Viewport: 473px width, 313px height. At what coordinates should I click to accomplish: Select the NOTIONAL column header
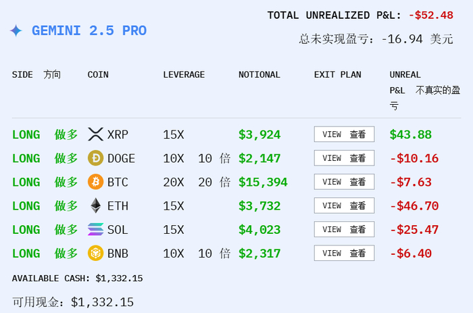[259, 74]
